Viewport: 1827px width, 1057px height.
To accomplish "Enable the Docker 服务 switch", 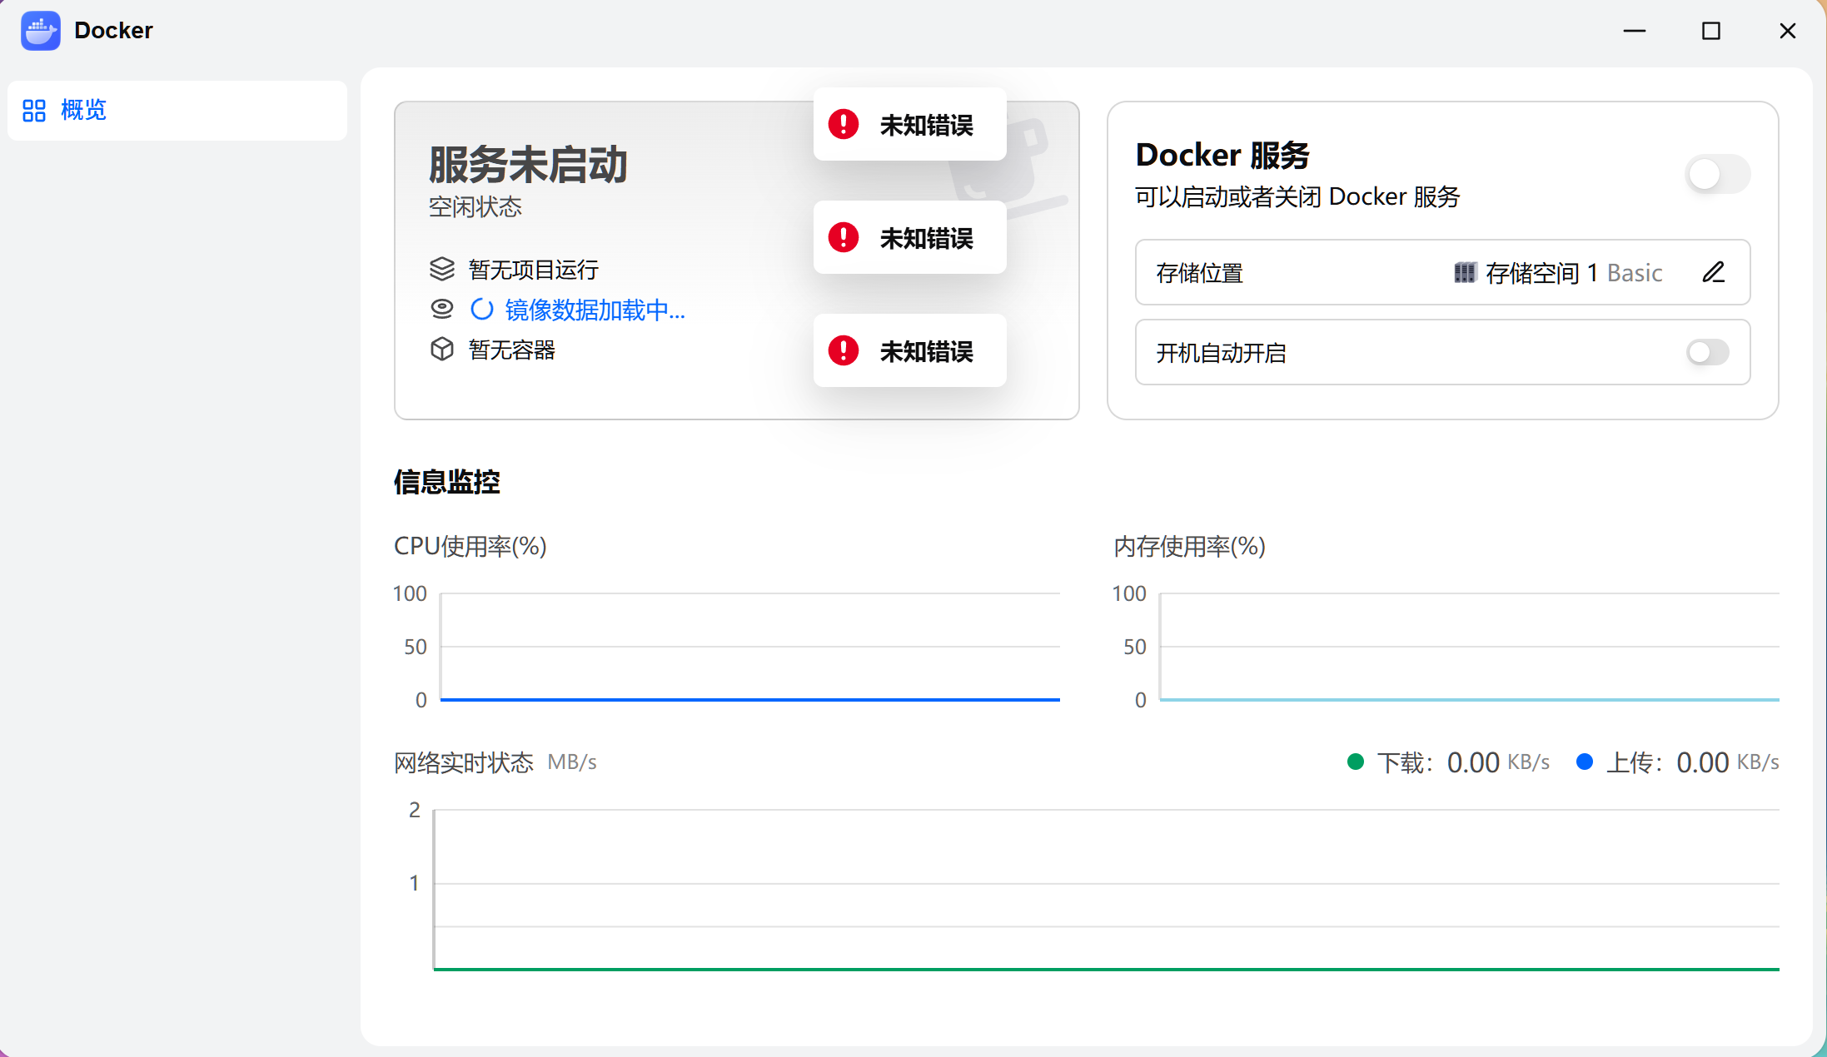I will tap(1717, 174).
